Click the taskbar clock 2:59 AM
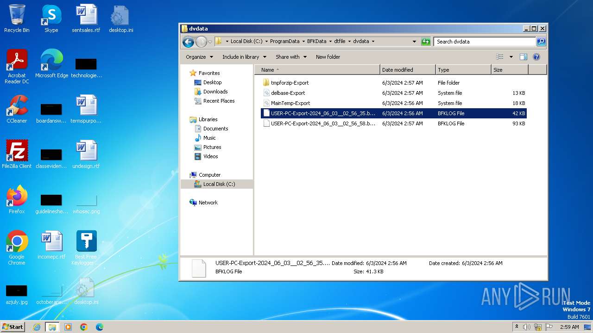593x333 pixels. [569, 327]
